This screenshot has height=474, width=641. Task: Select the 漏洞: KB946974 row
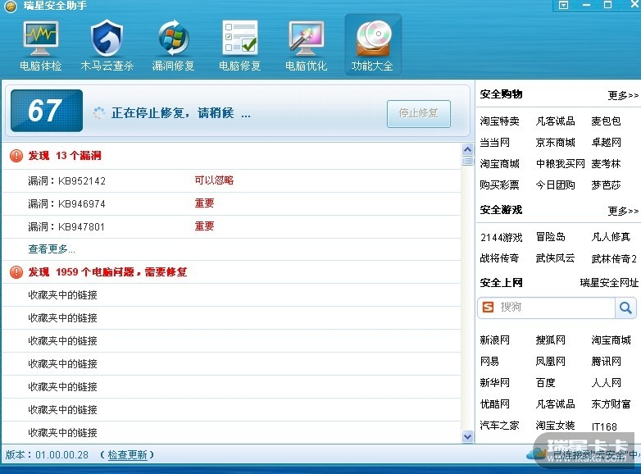[x=231, y=203]
